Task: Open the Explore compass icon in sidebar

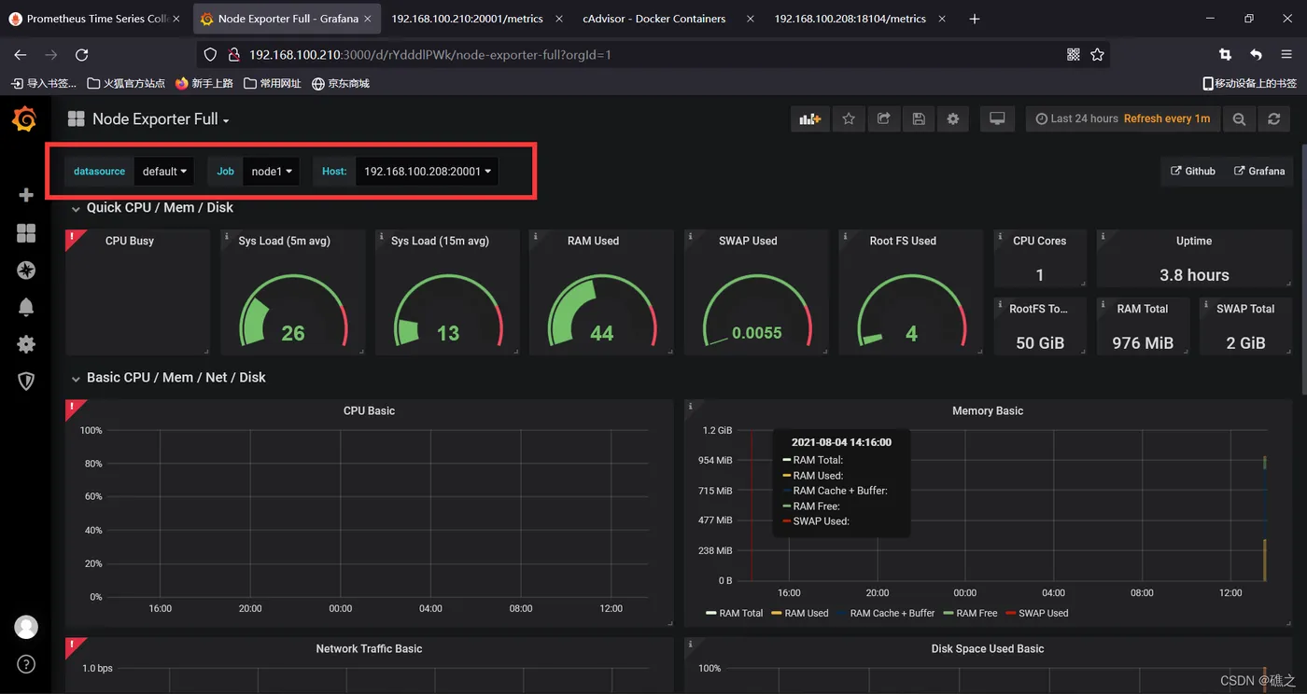Action: click(26, 270)
